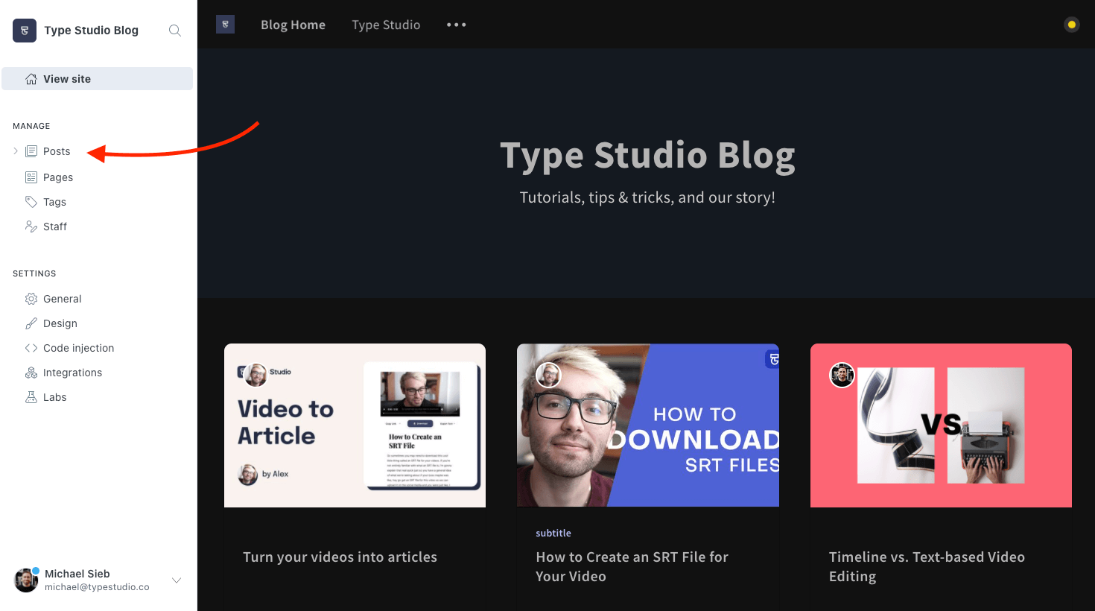Click the Pages layout icon
Viewport: 1095px width, 611px height.
(x=31, y=177)
